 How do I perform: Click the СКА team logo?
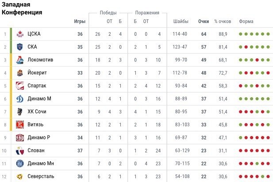[20, 47]
